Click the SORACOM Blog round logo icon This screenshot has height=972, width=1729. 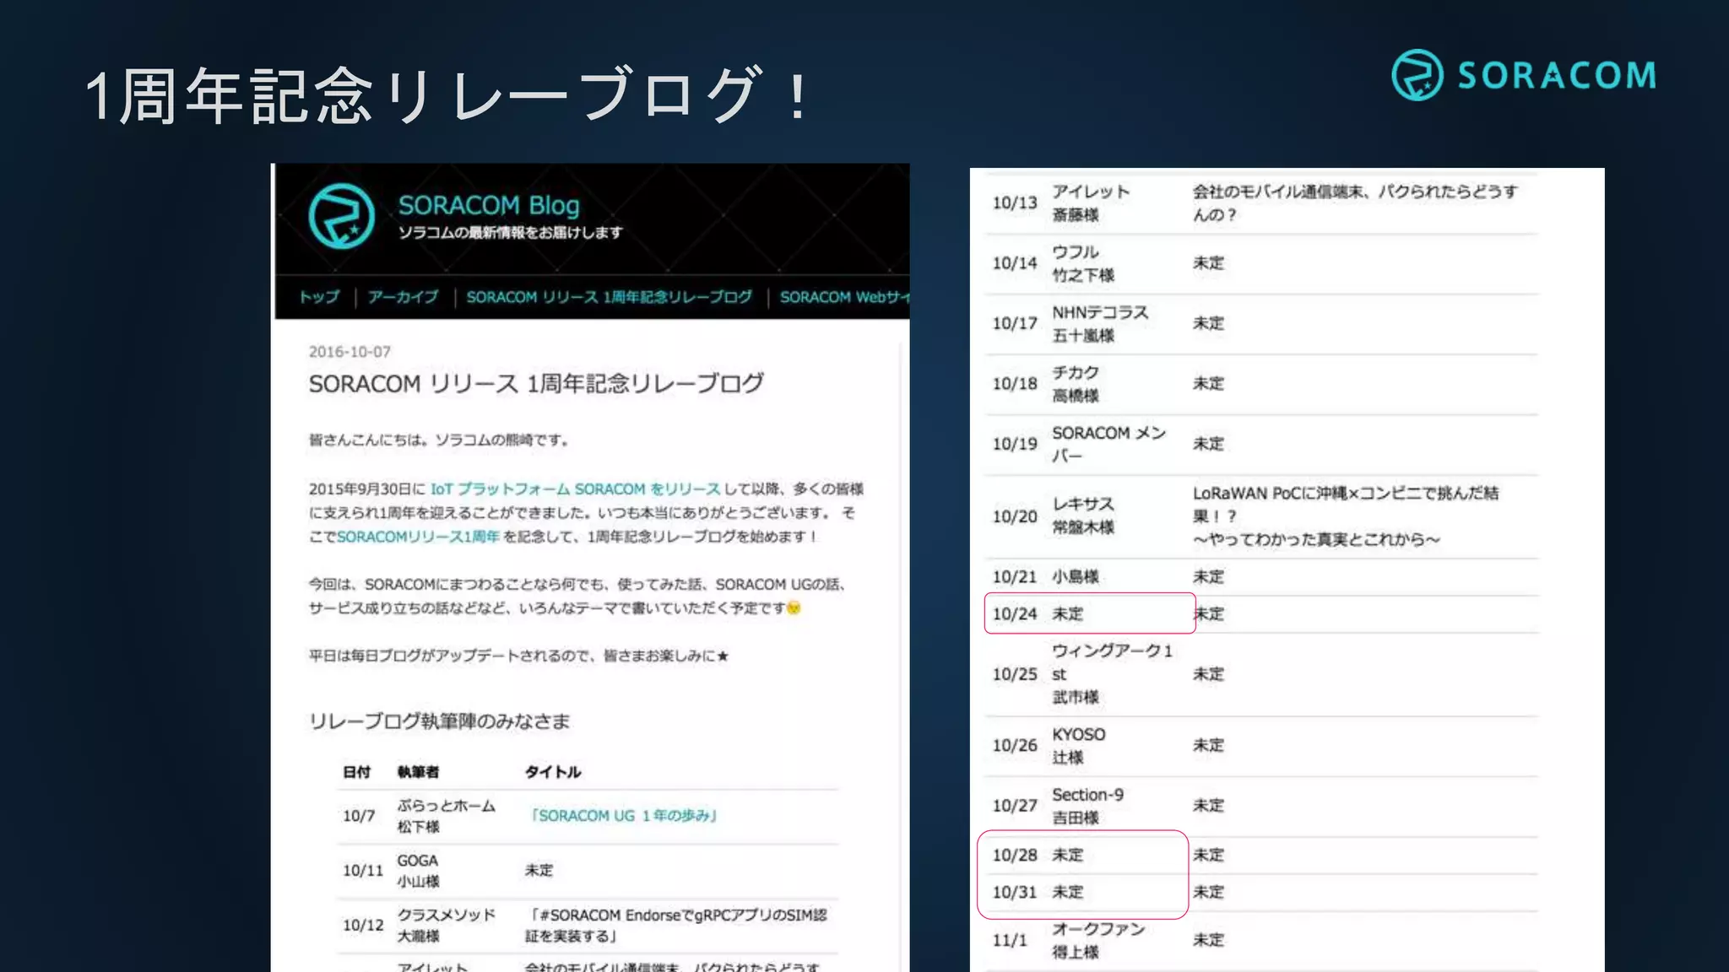tap(341, 216)
